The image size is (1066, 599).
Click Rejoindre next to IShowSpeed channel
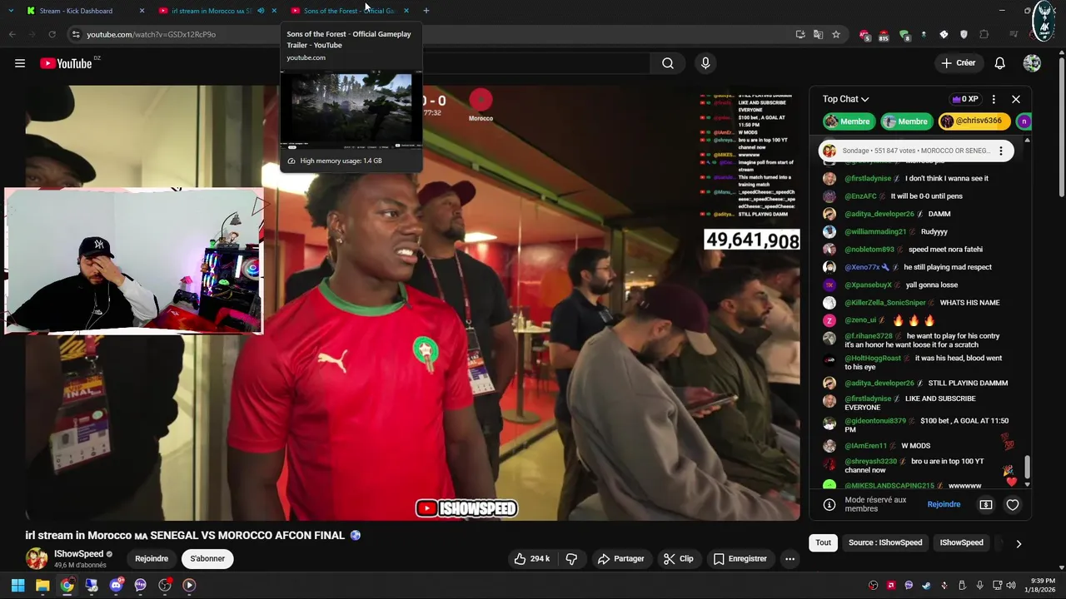point(152,559)
